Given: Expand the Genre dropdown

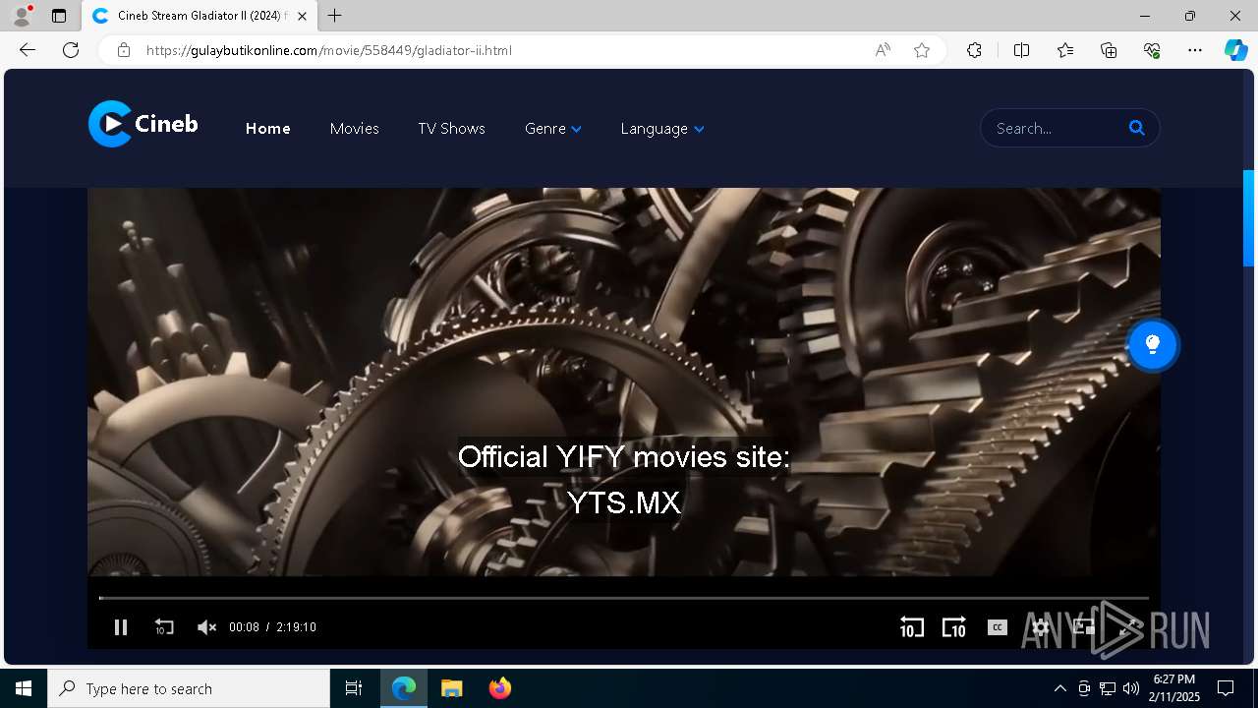Looking at the screenshot, I should 553,129.
